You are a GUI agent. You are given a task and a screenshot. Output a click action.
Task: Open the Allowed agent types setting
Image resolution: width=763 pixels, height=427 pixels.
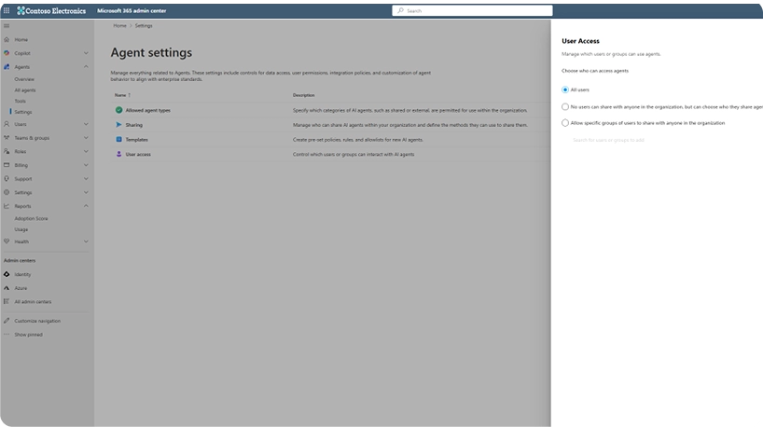148,110
